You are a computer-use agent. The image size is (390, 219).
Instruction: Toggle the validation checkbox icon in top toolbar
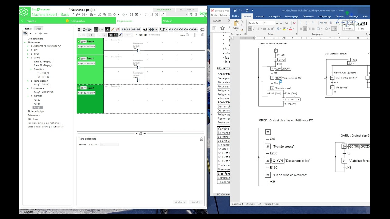pos(162,14)
